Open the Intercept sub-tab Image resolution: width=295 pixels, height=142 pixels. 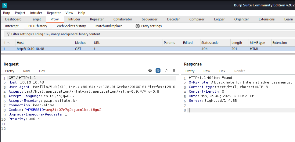point(12,26)
